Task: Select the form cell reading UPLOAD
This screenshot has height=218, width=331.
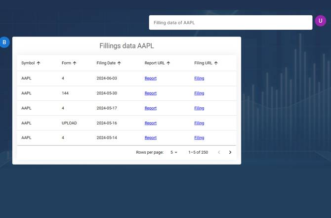Action: click(x=69, y=123)
